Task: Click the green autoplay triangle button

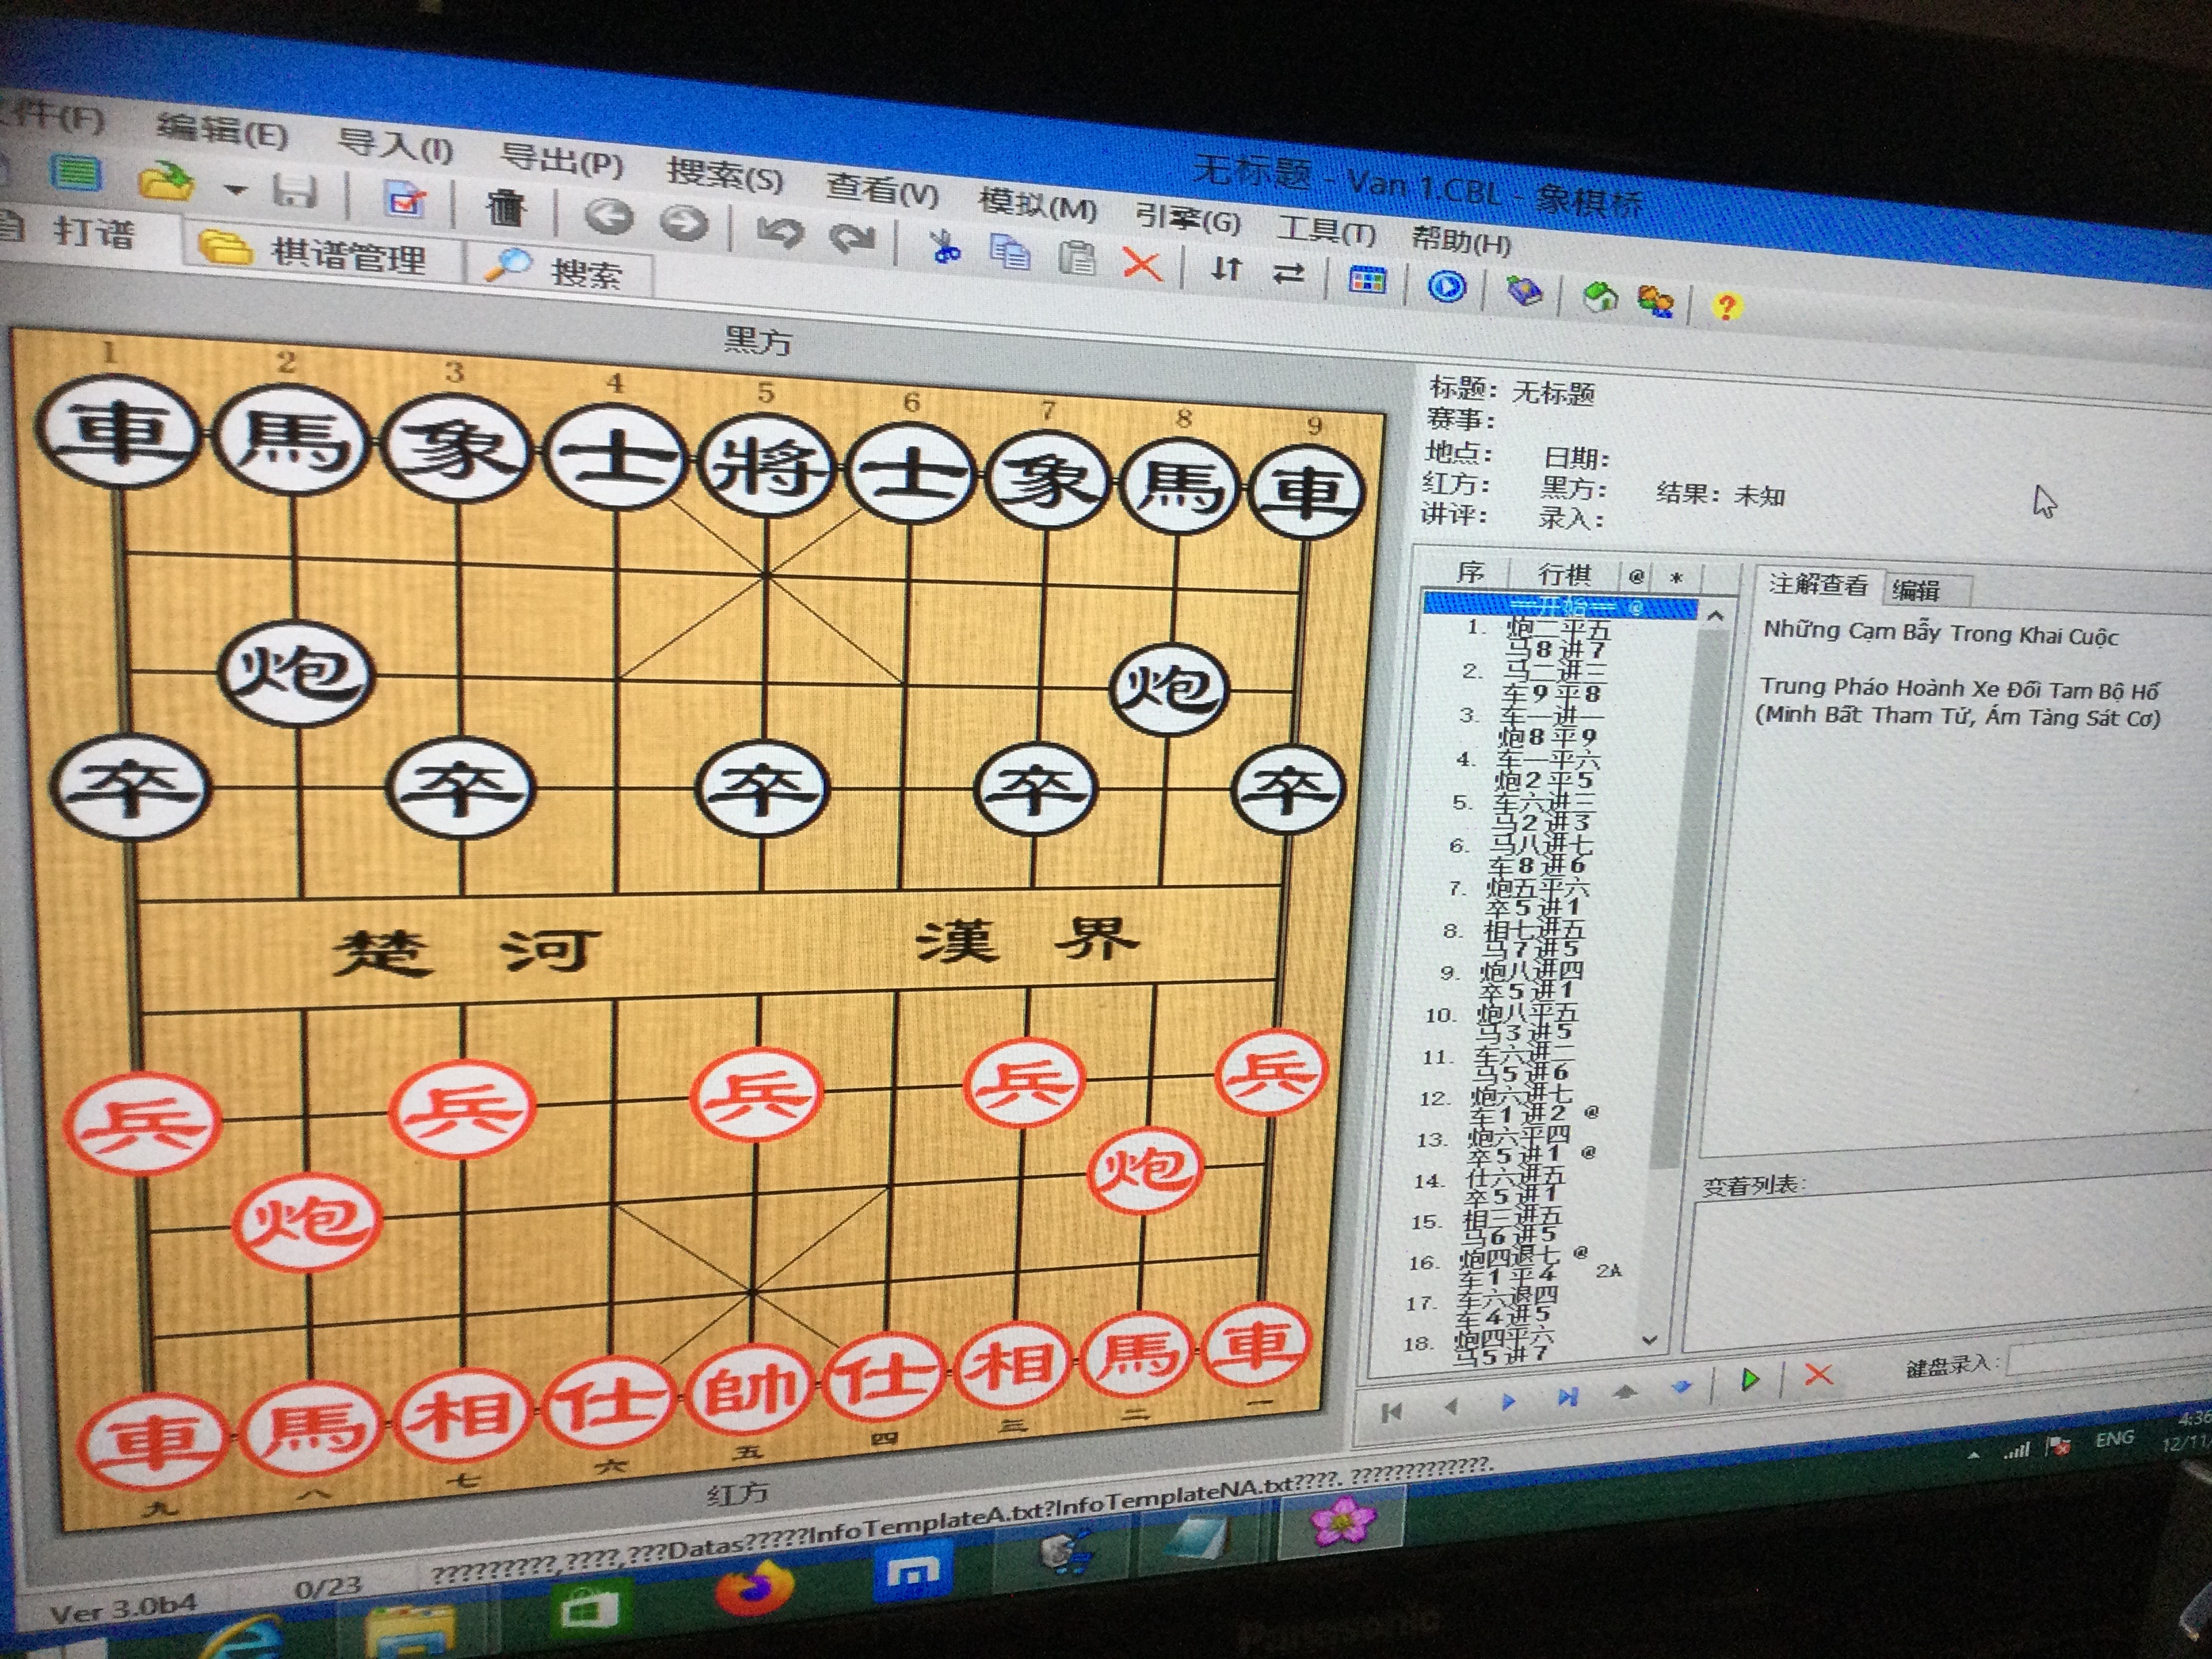Action: (1750, 1380)
